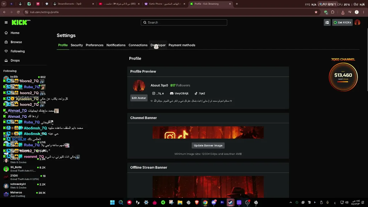Viewport: 368px width, 207px height.
Task: Open Drops from the sidebar
Action: 15,60
